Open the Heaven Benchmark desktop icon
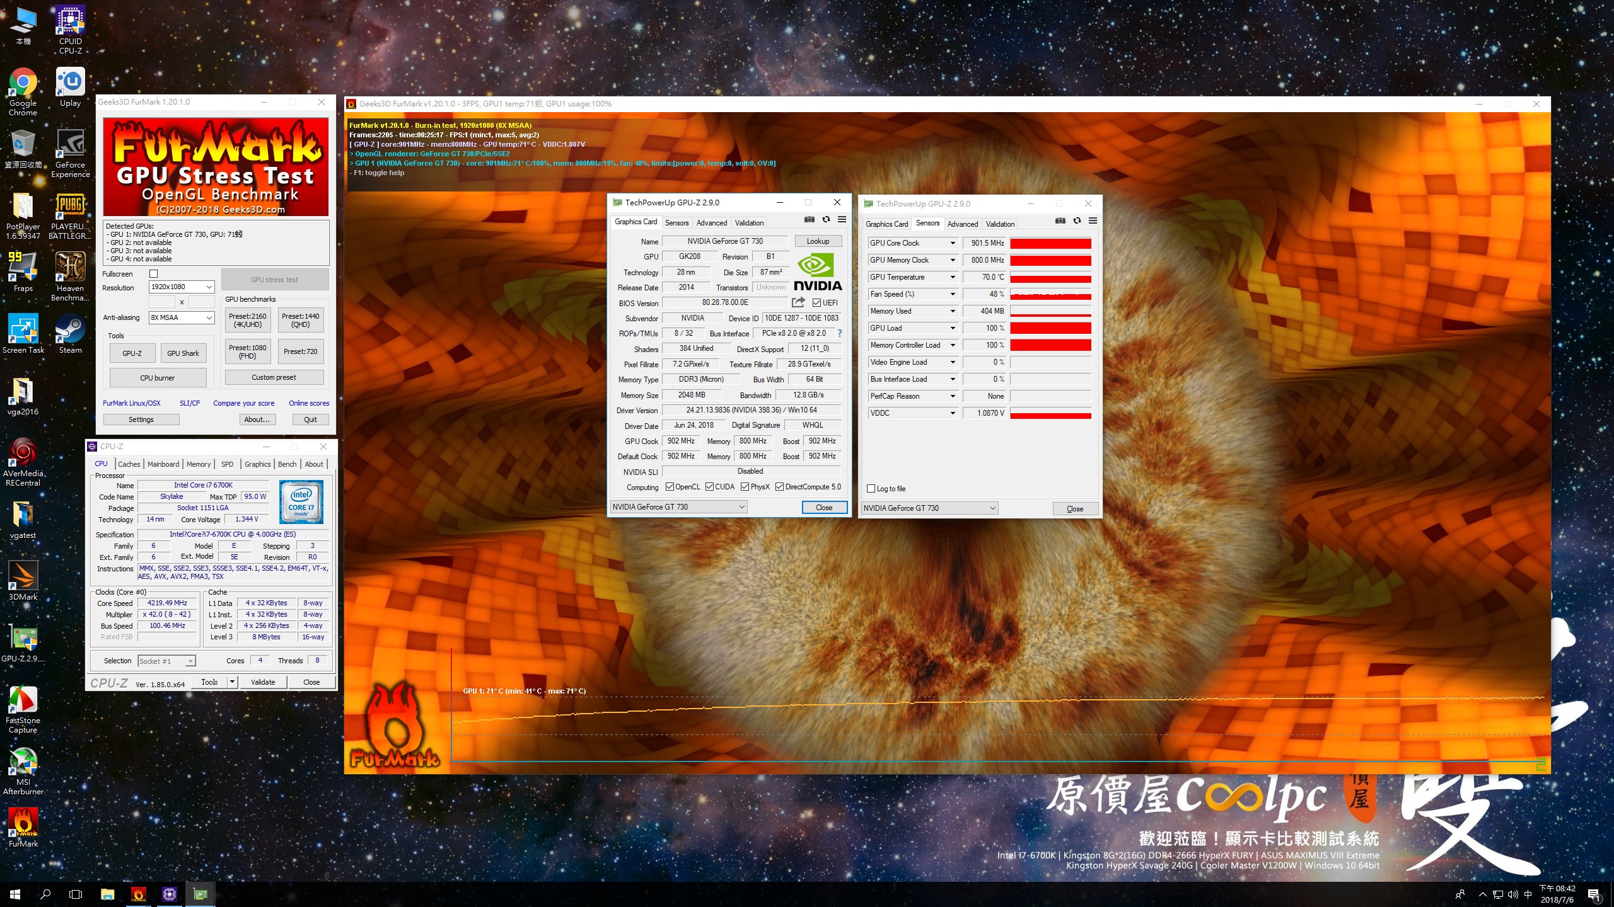 click(x=70, y=277)
